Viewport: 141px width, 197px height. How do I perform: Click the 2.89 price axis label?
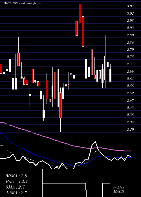pos(130,35)
